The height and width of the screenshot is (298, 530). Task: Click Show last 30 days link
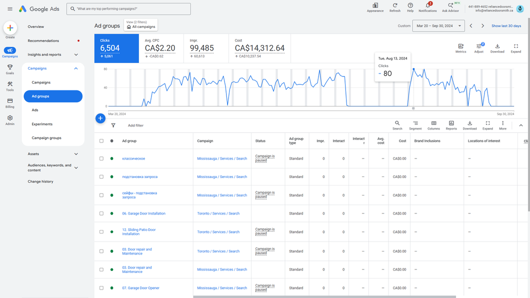[506, 25]
